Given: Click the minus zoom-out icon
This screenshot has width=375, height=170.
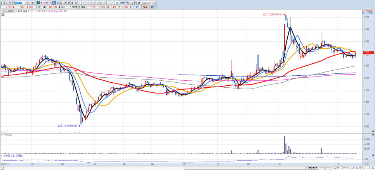Looking at the screenshot, I should click(366, 168).
